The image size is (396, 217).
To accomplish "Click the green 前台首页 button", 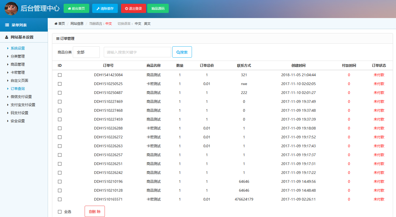I will (76, 8).
